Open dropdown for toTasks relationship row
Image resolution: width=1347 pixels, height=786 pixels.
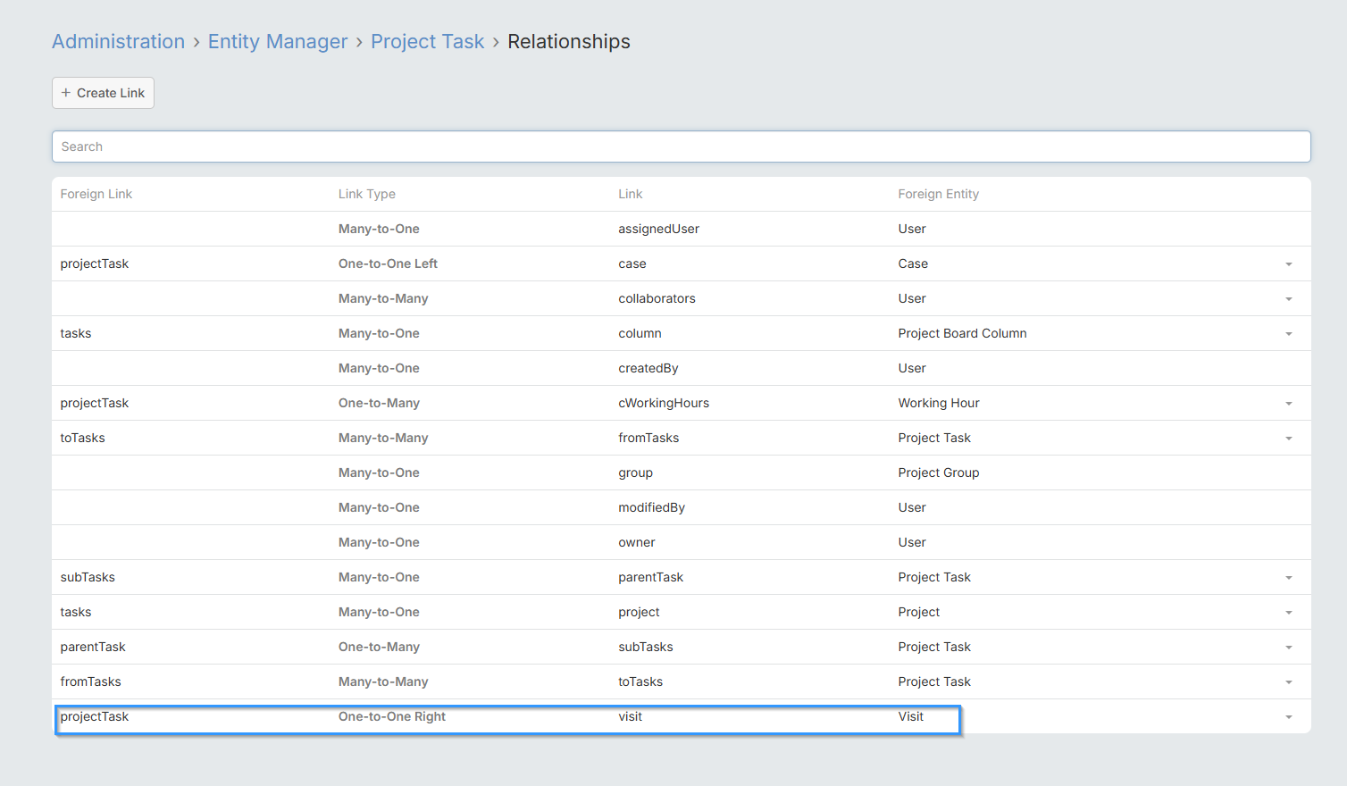[x=1288, y=682]
